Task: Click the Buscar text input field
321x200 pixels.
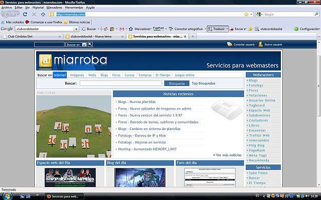Action: [x=121, y=83]
